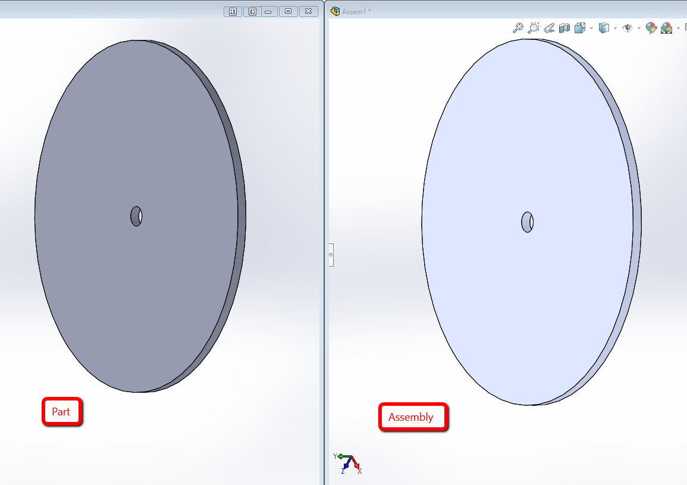
Task: Close the part document window
Action: click(x=309, y=11)
